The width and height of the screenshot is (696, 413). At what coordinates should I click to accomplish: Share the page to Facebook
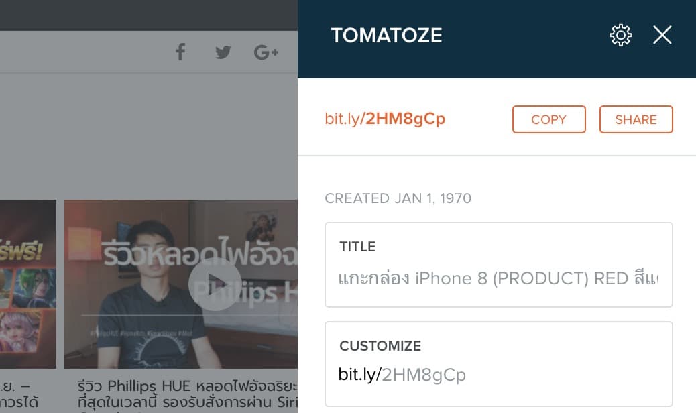tap(180, 52)
